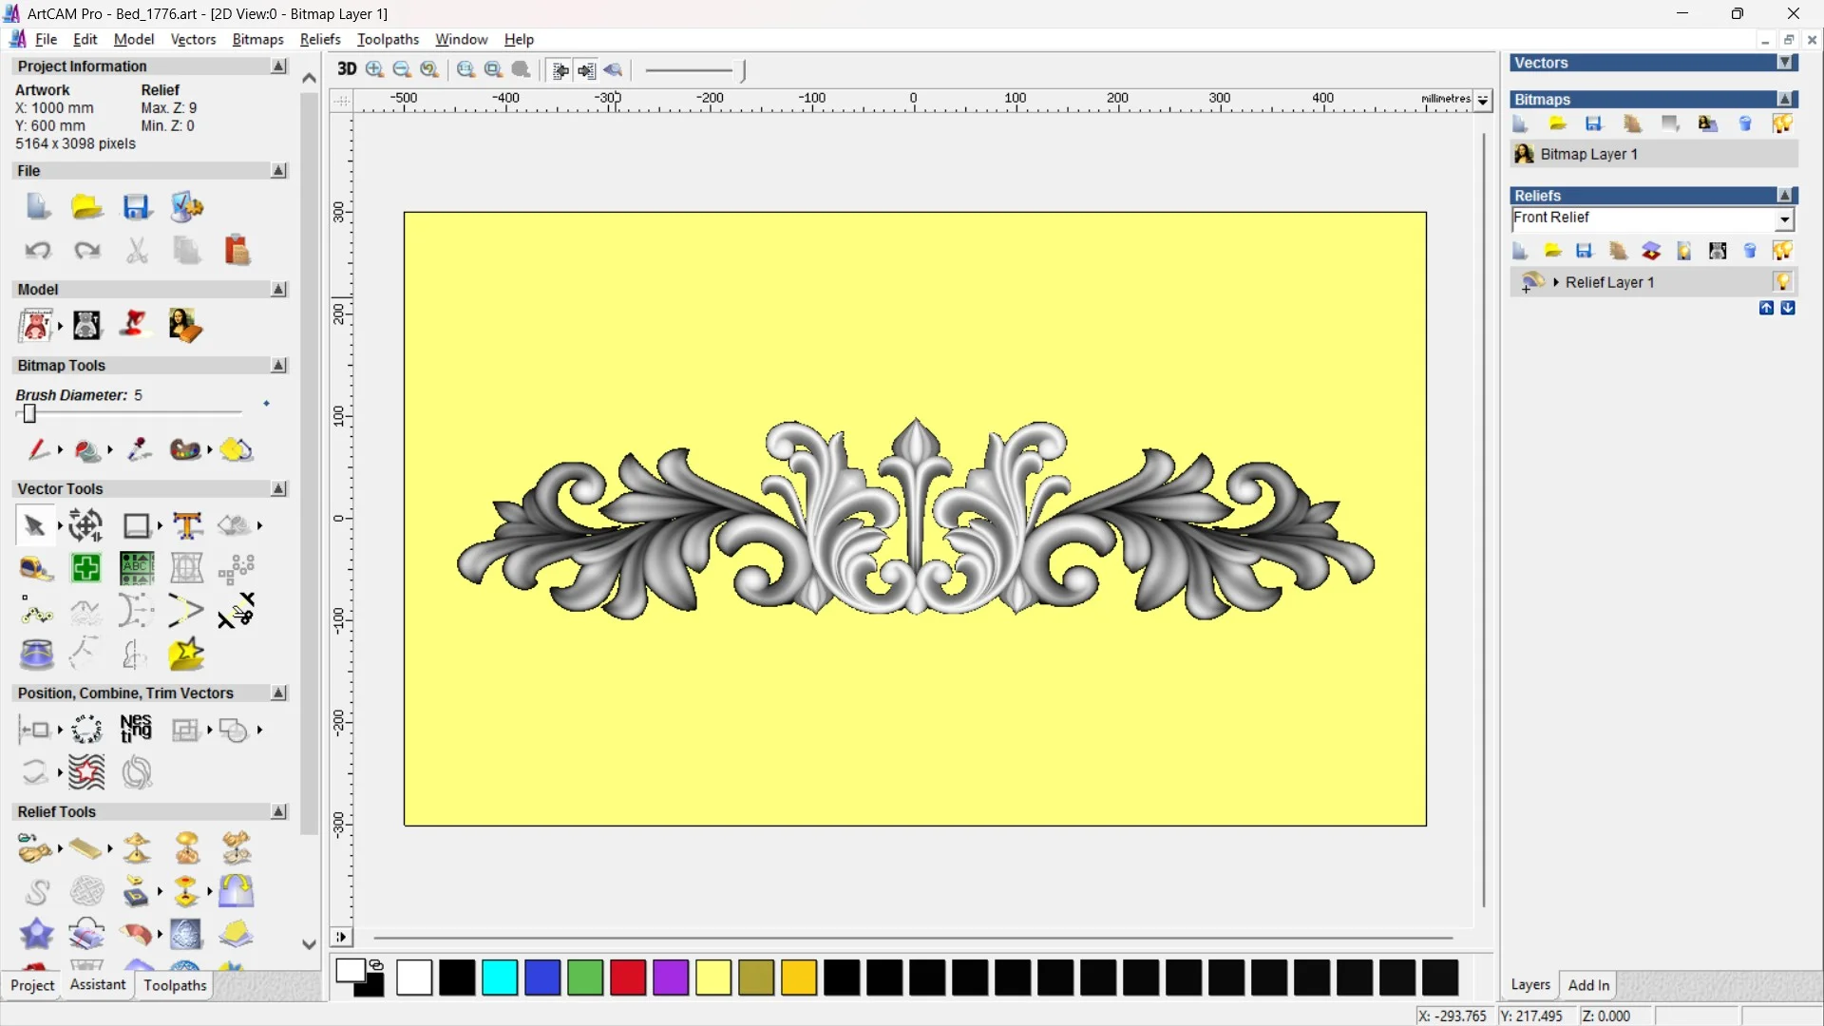Select the Paint brush bitmap tool

(37, 449)
